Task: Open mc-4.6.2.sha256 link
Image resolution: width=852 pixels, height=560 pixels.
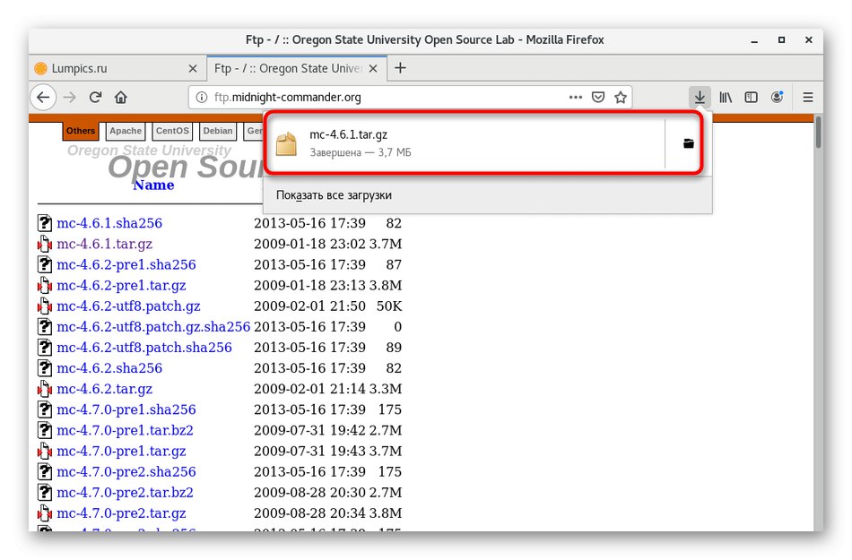Action: 109,368
